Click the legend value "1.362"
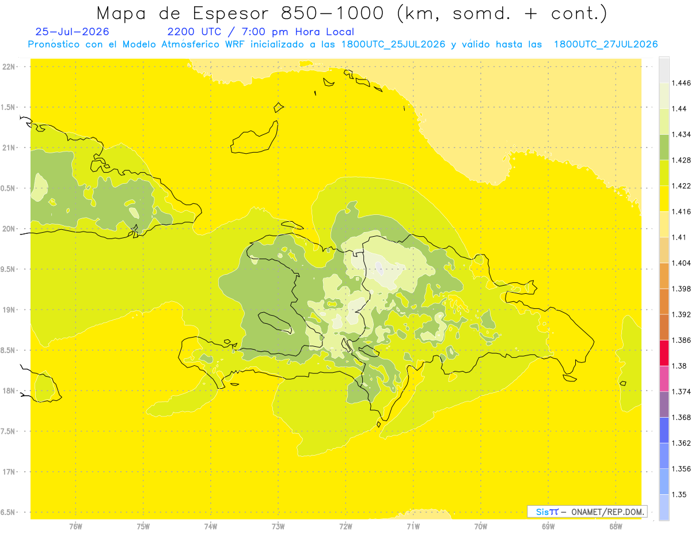This screenshot has width=691, height=534. tap(681, 443)
